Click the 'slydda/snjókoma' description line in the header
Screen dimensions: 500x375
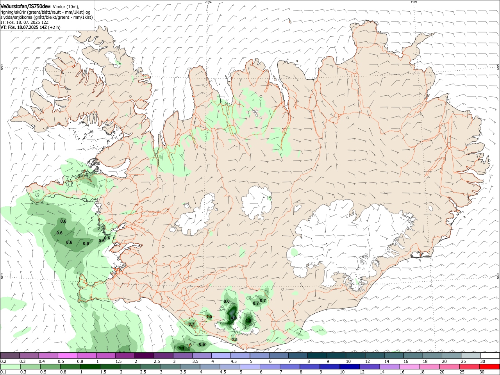click(x=46, y=17)
